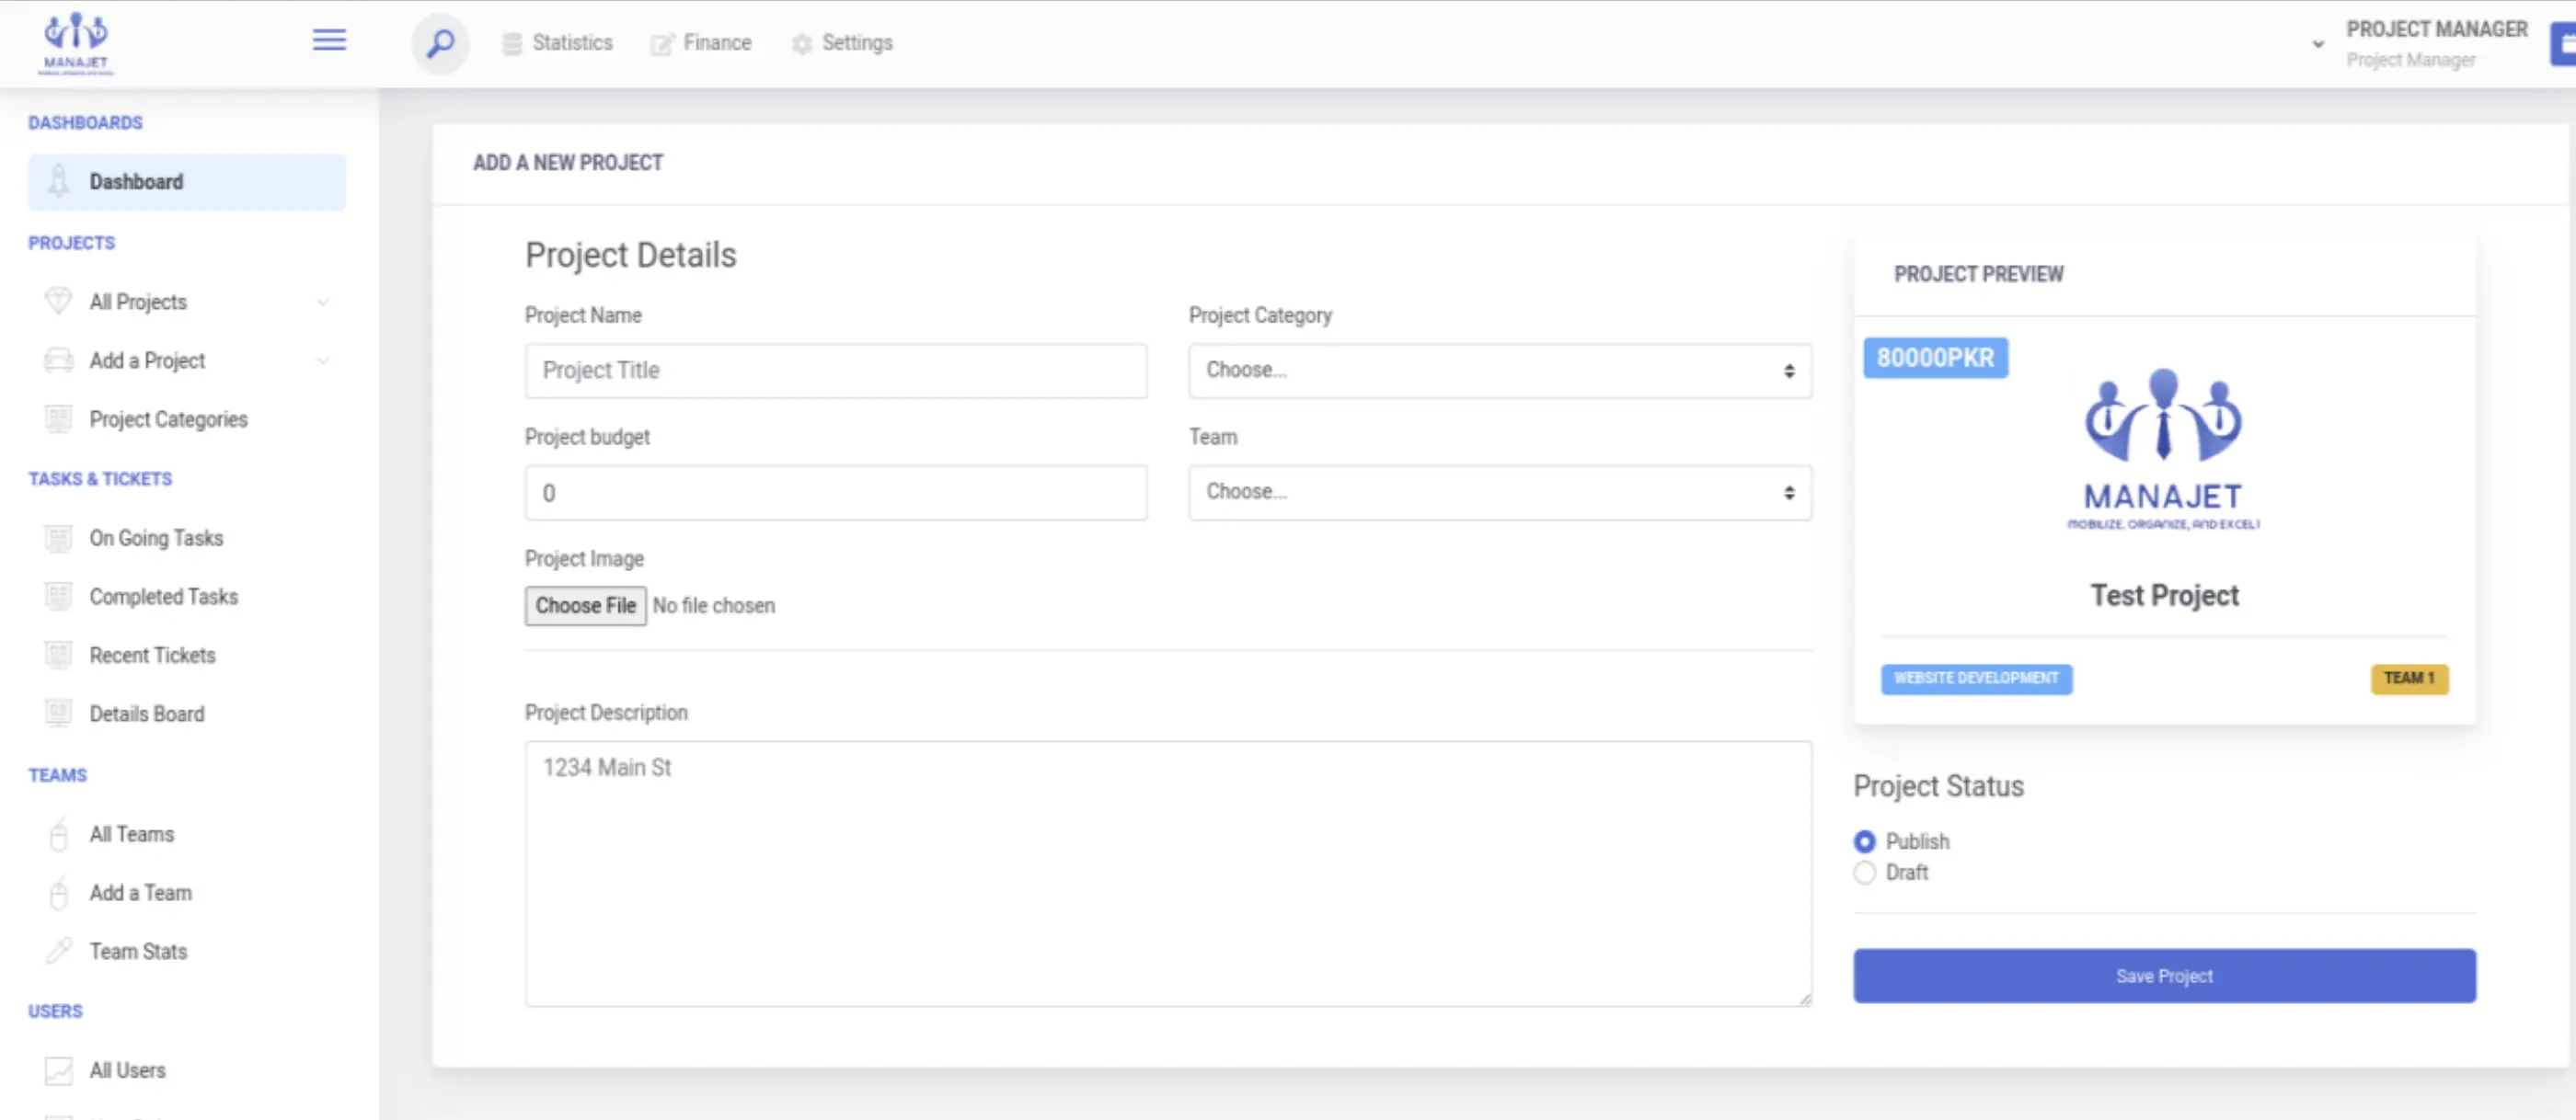Click the Manajet preview logo image

click(2163, 449)
